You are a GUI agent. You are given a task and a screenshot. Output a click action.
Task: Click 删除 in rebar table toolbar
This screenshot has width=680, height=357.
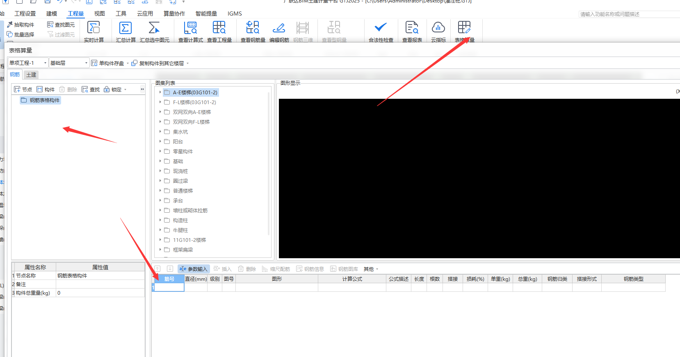[247, 269]
